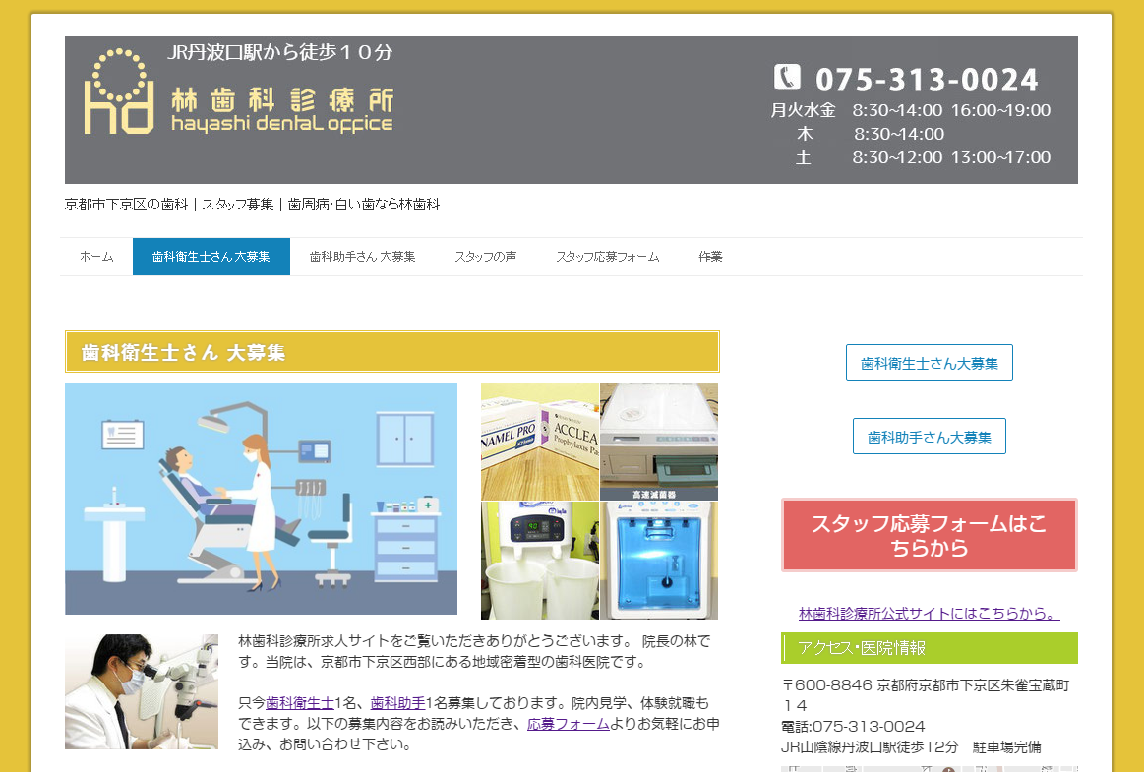Click the phone icon beside 075-313-0024

point(787,78)
